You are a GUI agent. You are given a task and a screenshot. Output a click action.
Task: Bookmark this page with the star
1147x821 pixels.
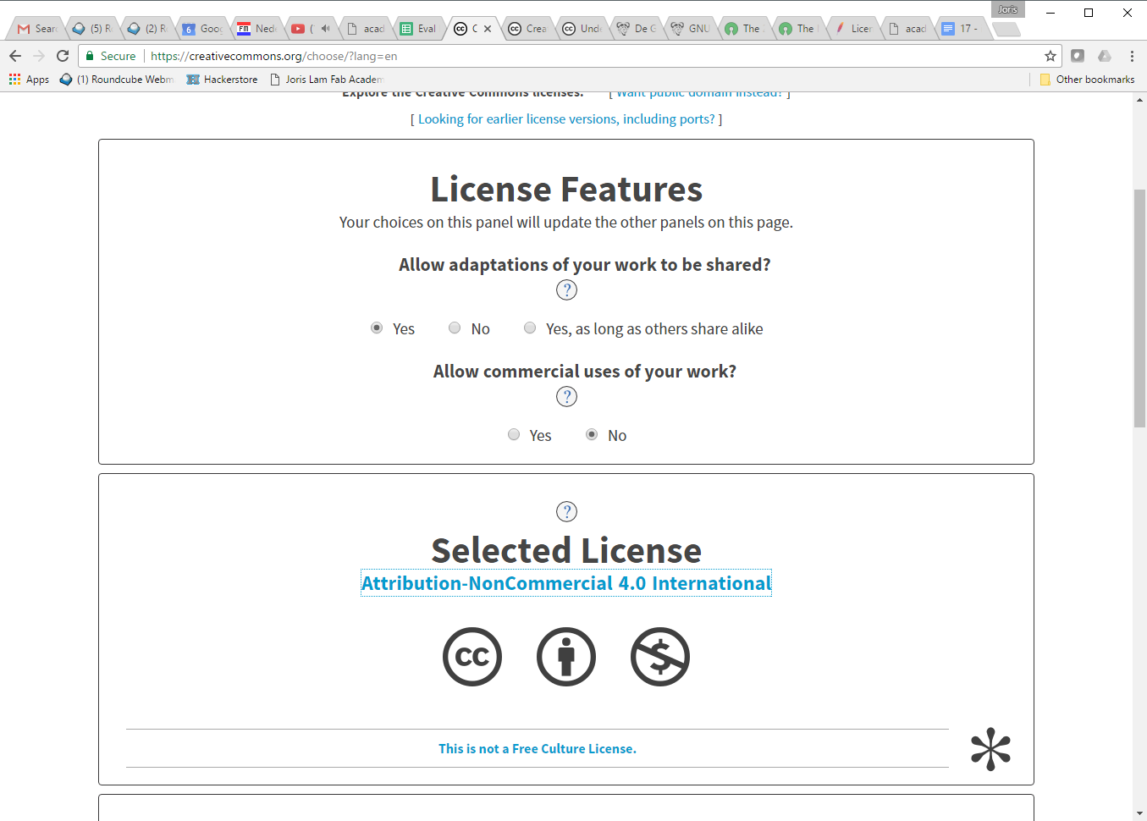[x=1050, y=56]
